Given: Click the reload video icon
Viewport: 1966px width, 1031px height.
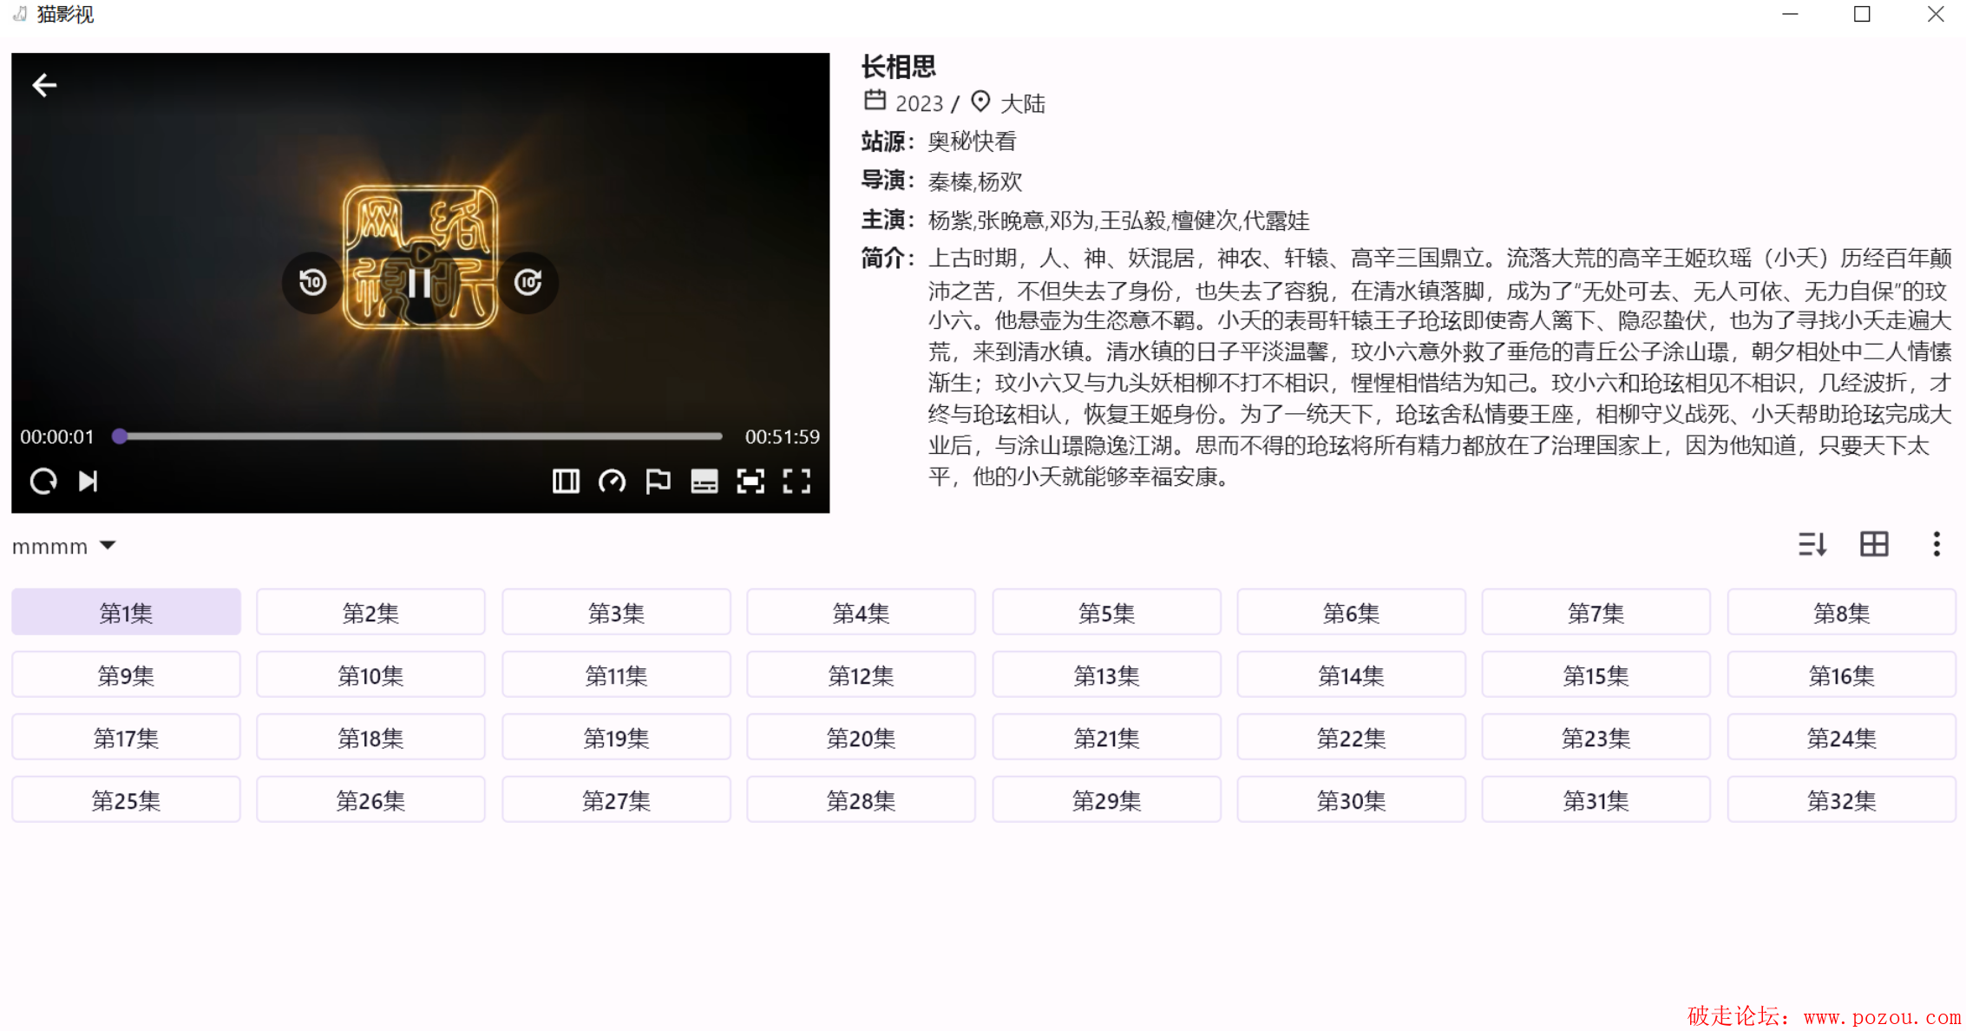Looking at the screenshot, I should tap(43, 481).
